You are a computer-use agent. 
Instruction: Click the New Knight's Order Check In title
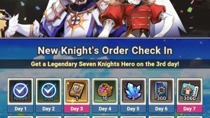105,50
